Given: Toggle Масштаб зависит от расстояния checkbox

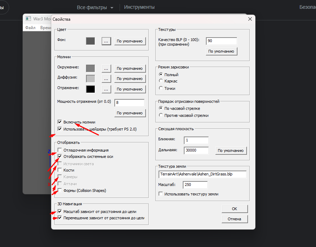Looking at the screenshot, I should pos(60,211).
